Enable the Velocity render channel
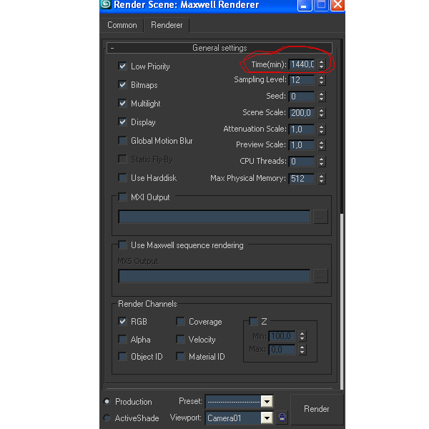The width and height of the screenshot is (429, 429). pyautogui.click(x=180, y=340)
